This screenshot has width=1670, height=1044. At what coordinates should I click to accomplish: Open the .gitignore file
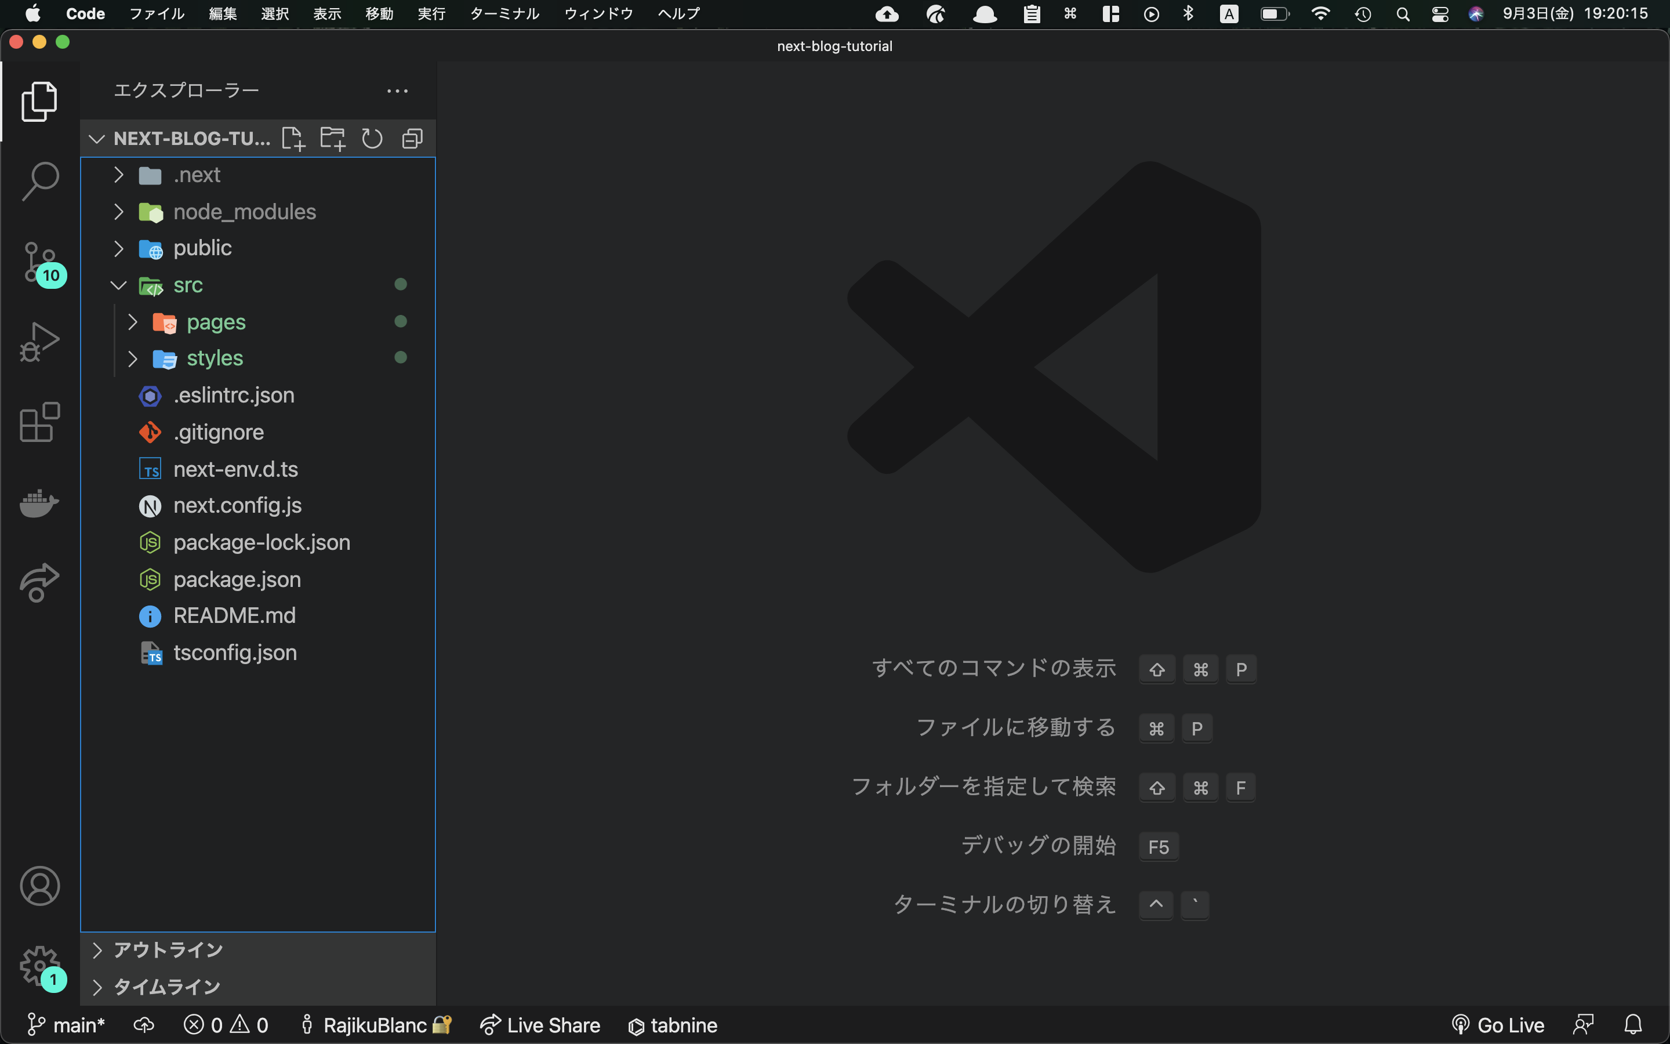pos(257,432)
